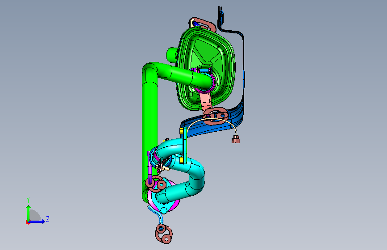Image resolution: width=387 pixels, height=250 pixels.
Task: Select the brown rubber hanger at the model bottom
Action: point(164,234)
